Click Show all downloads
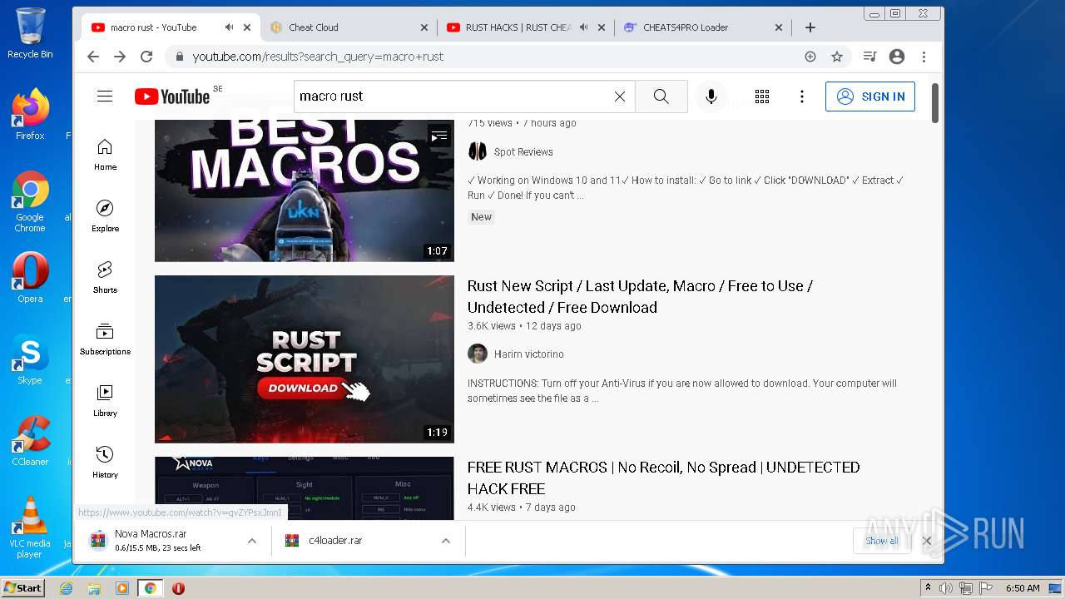 (x=881, y=541)
